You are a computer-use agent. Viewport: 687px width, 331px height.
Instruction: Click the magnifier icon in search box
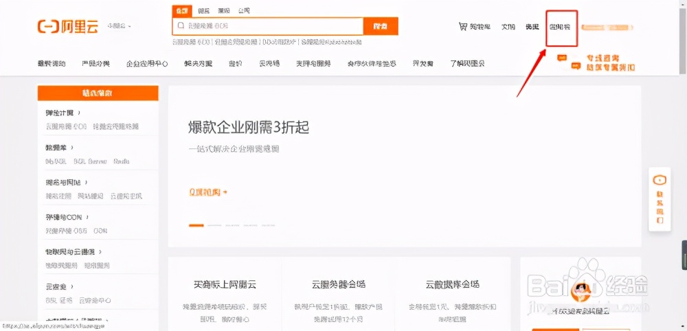[x=181, y=26]
